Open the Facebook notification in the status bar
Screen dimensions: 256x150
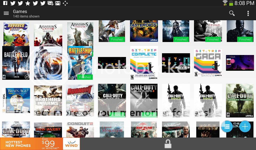(5, 3)
